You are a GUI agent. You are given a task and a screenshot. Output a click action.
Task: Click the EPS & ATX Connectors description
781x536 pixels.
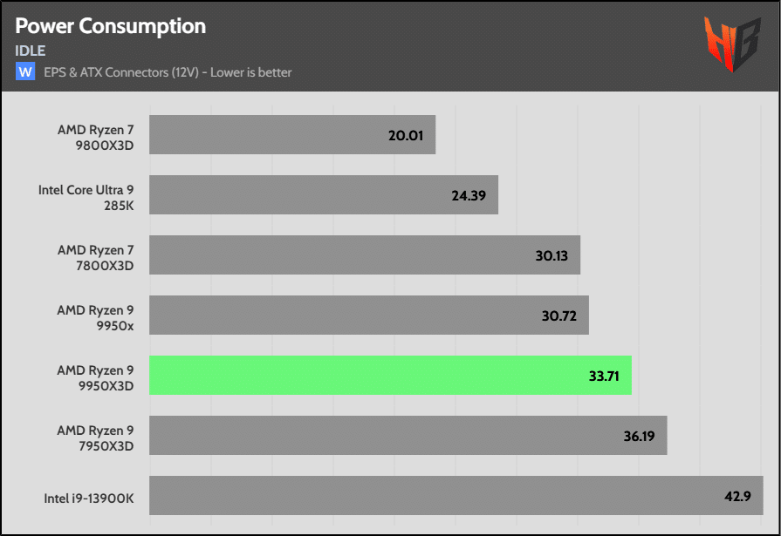[168, 72]
